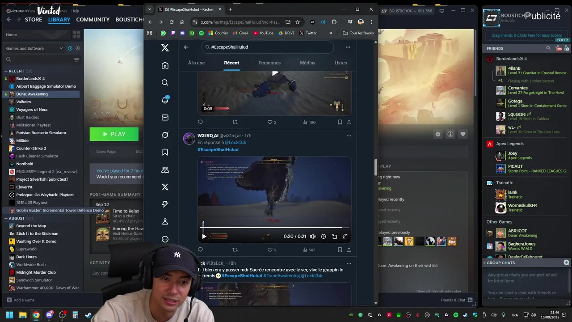The image size is (572, 322).
Task: Click 'Add a Game' in Steam
Action: pos(21,300)
